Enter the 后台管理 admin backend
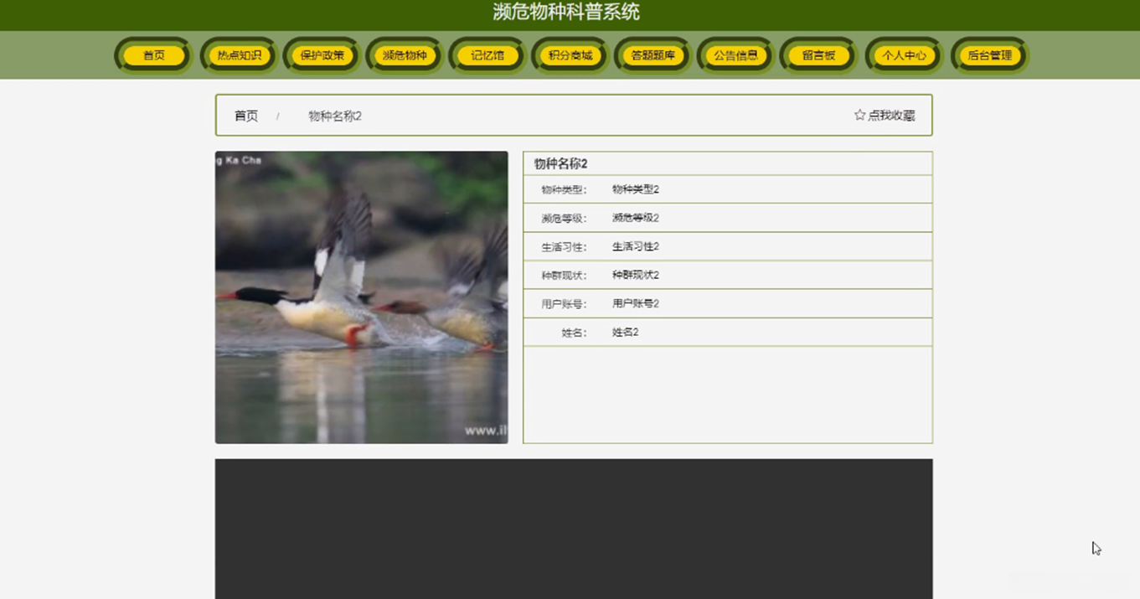The height and width of the screenshot is (599, 1140). coord(989,55)
